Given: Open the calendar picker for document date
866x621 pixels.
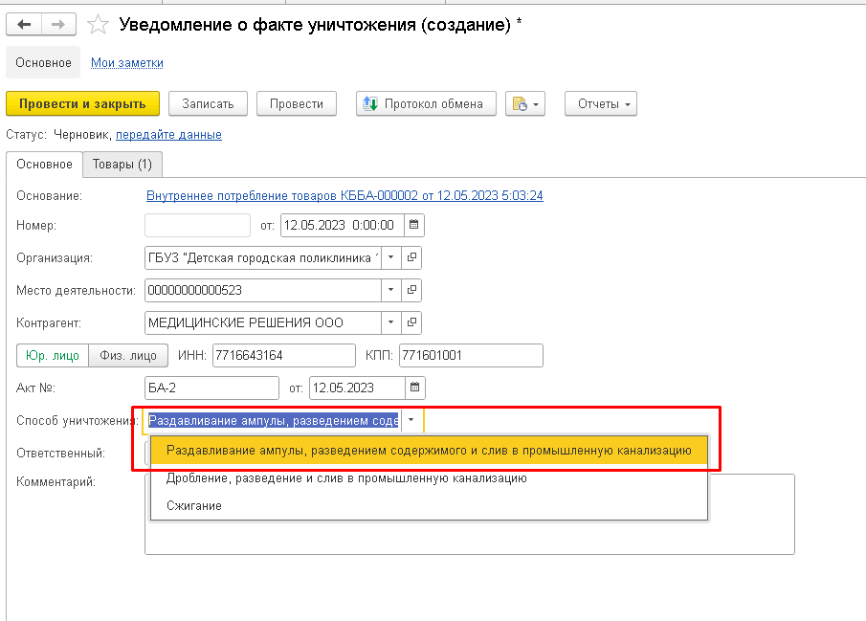Looking at the screenshot, I should (x=413, y=226).
